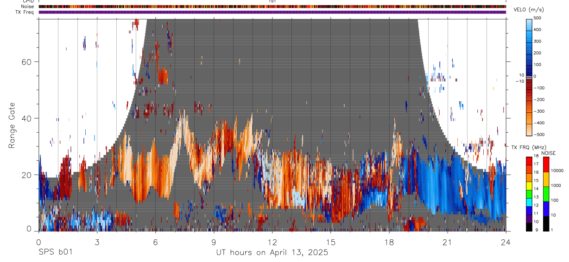Click the red noise legend swatch above 10000
569x262 pixels.
(545, 165)
